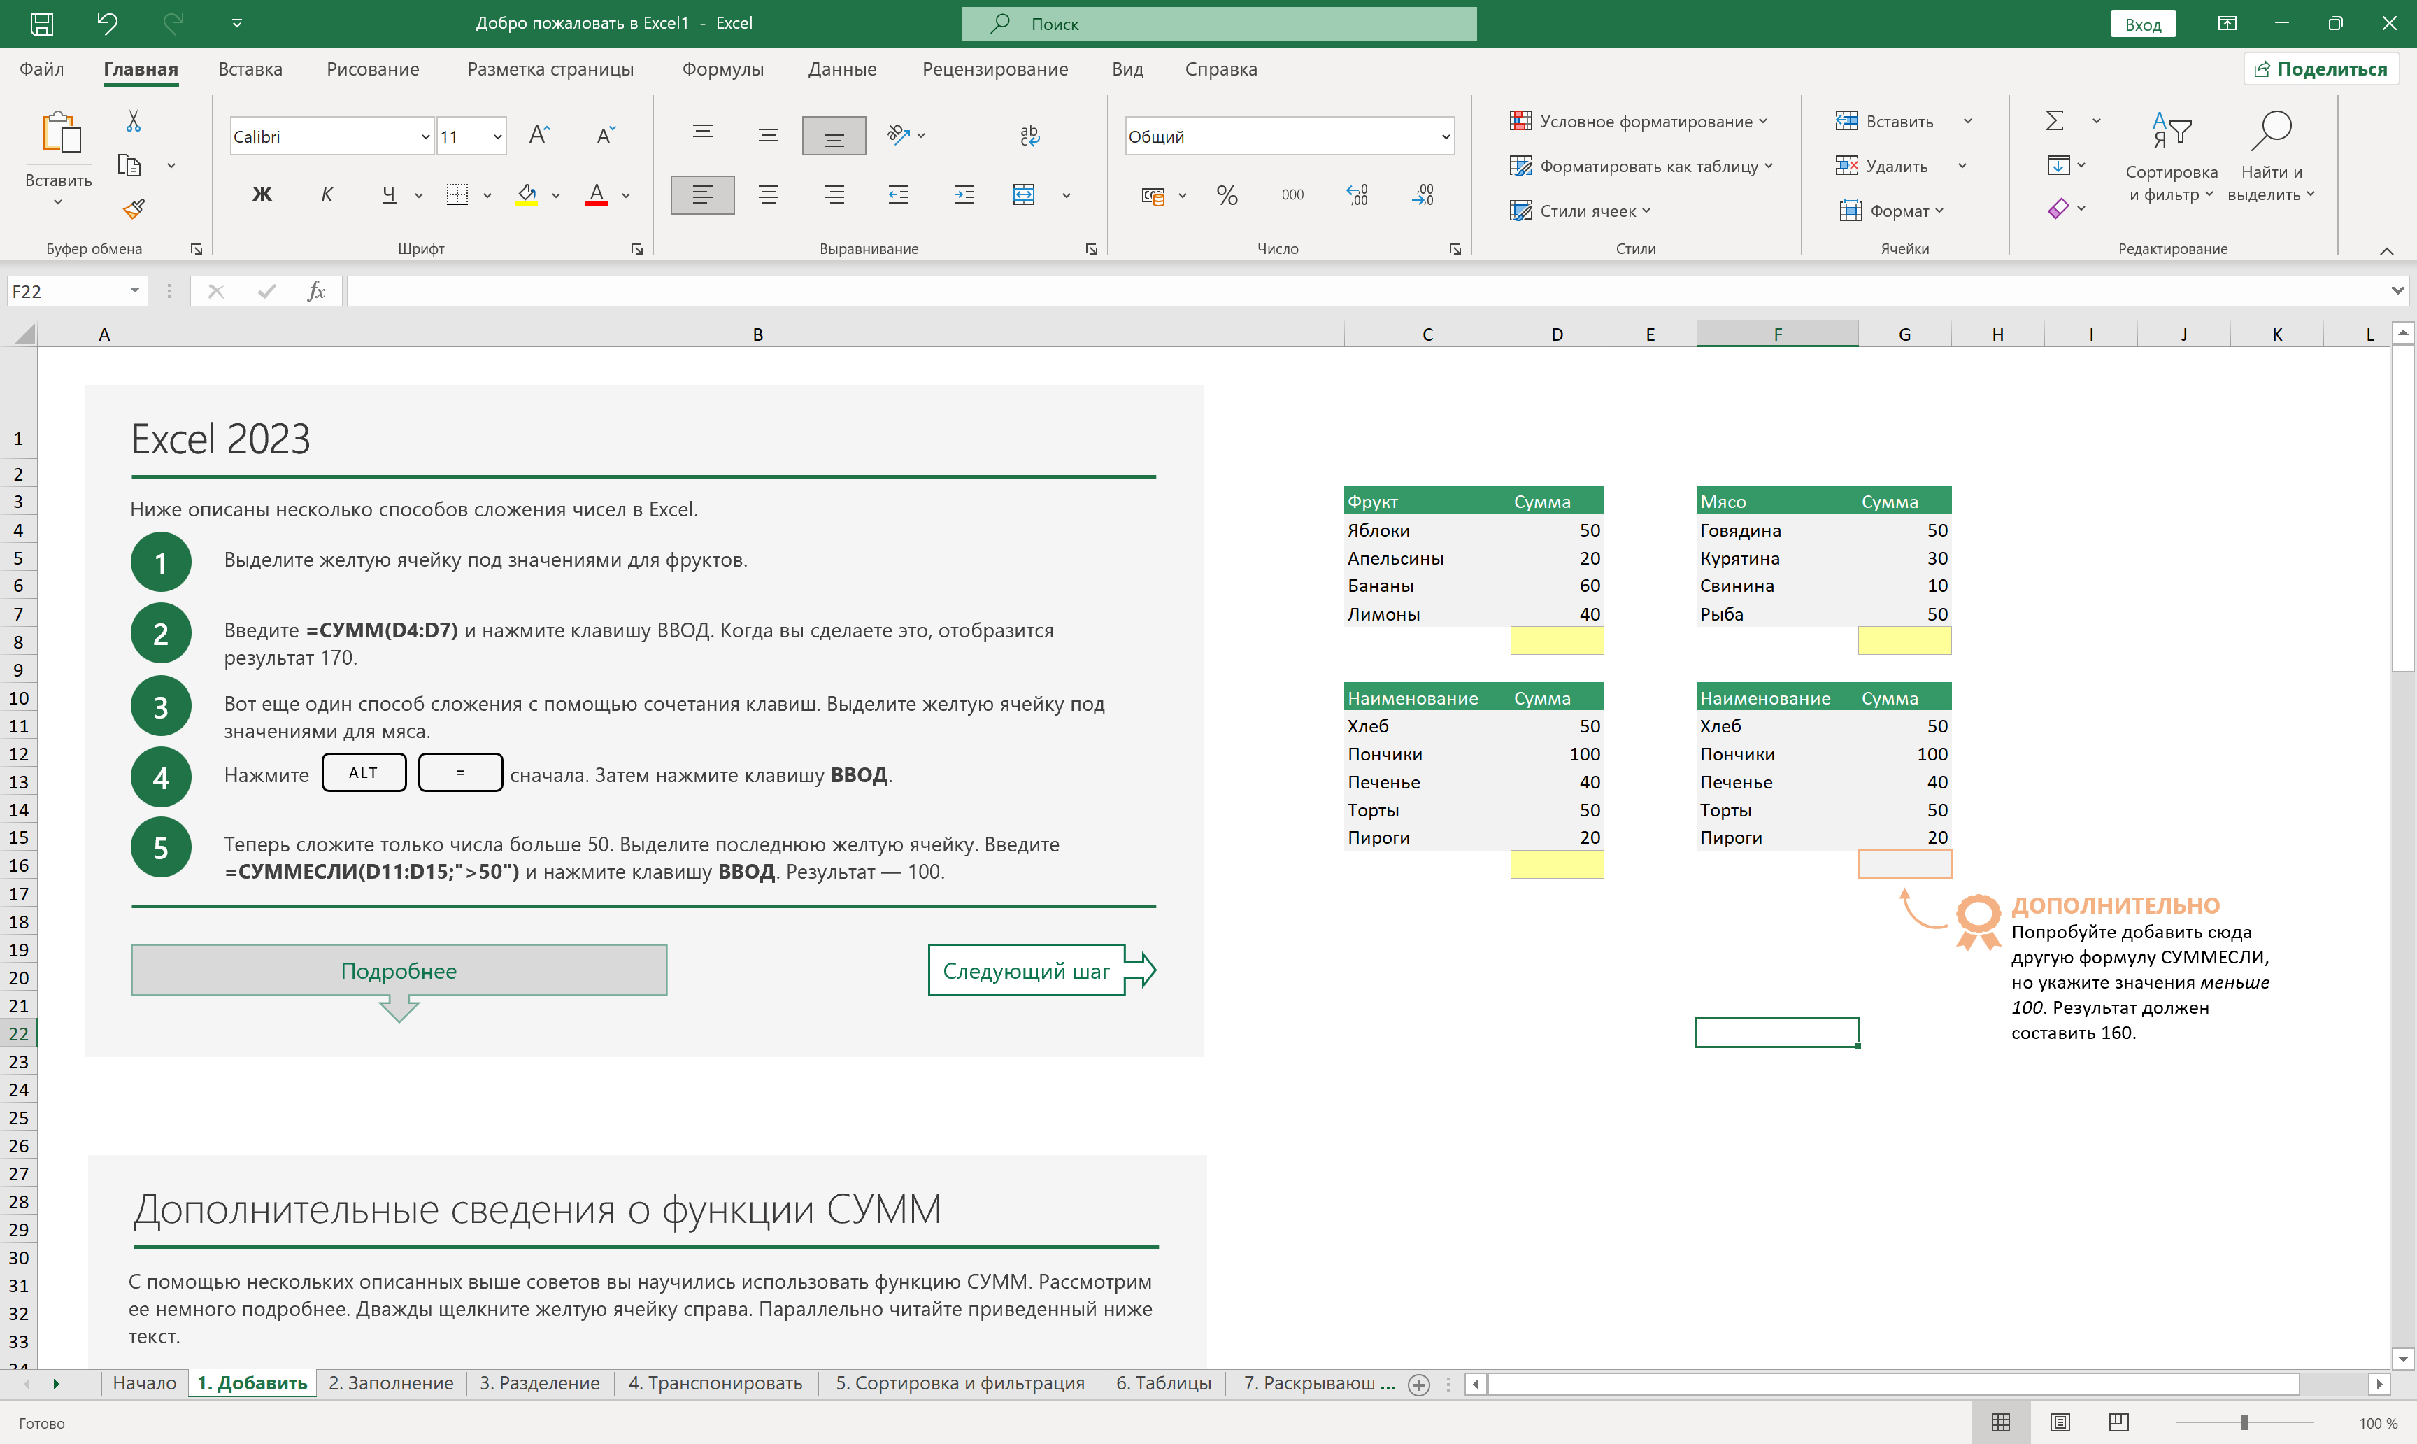The image size is (2417, 1444).
Task: Center text horizontally
Action: pos(767,194)
